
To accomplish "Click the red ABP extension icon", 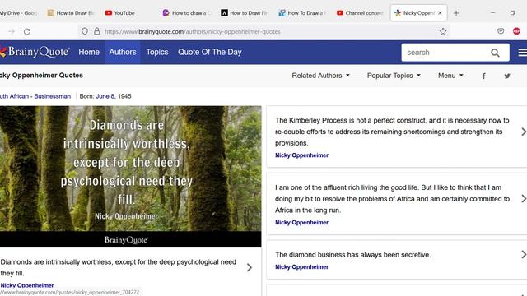I will click(516, 31).
